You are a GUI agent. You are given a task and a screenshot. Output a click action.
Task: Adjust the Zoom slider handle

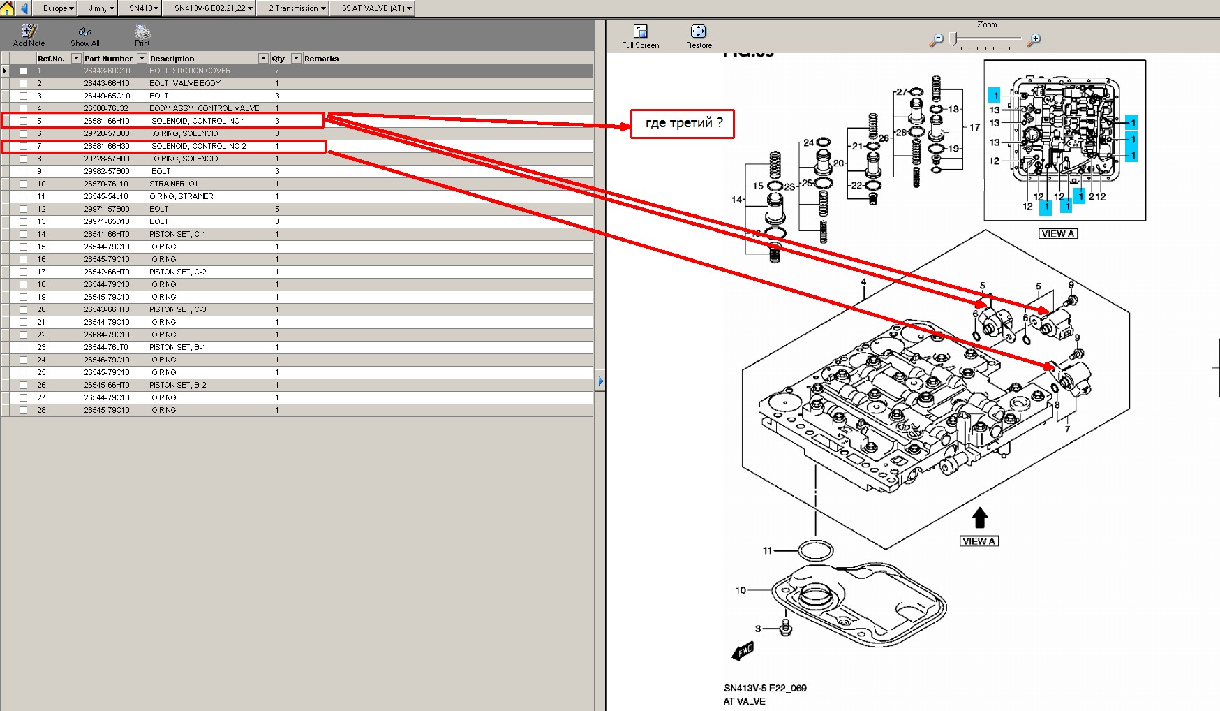point(953,39)
